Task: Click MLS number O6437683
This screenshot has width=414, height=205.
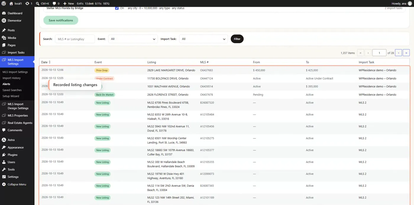Action: coord(206,70)
